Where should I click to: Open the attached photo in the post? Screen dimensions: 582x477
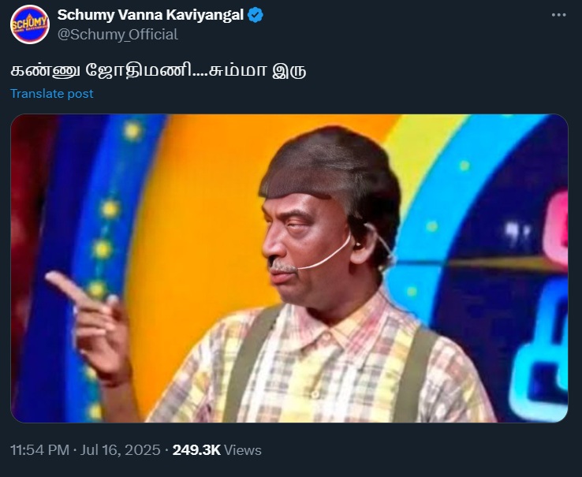pyautogui.click(x=289, y=268)
